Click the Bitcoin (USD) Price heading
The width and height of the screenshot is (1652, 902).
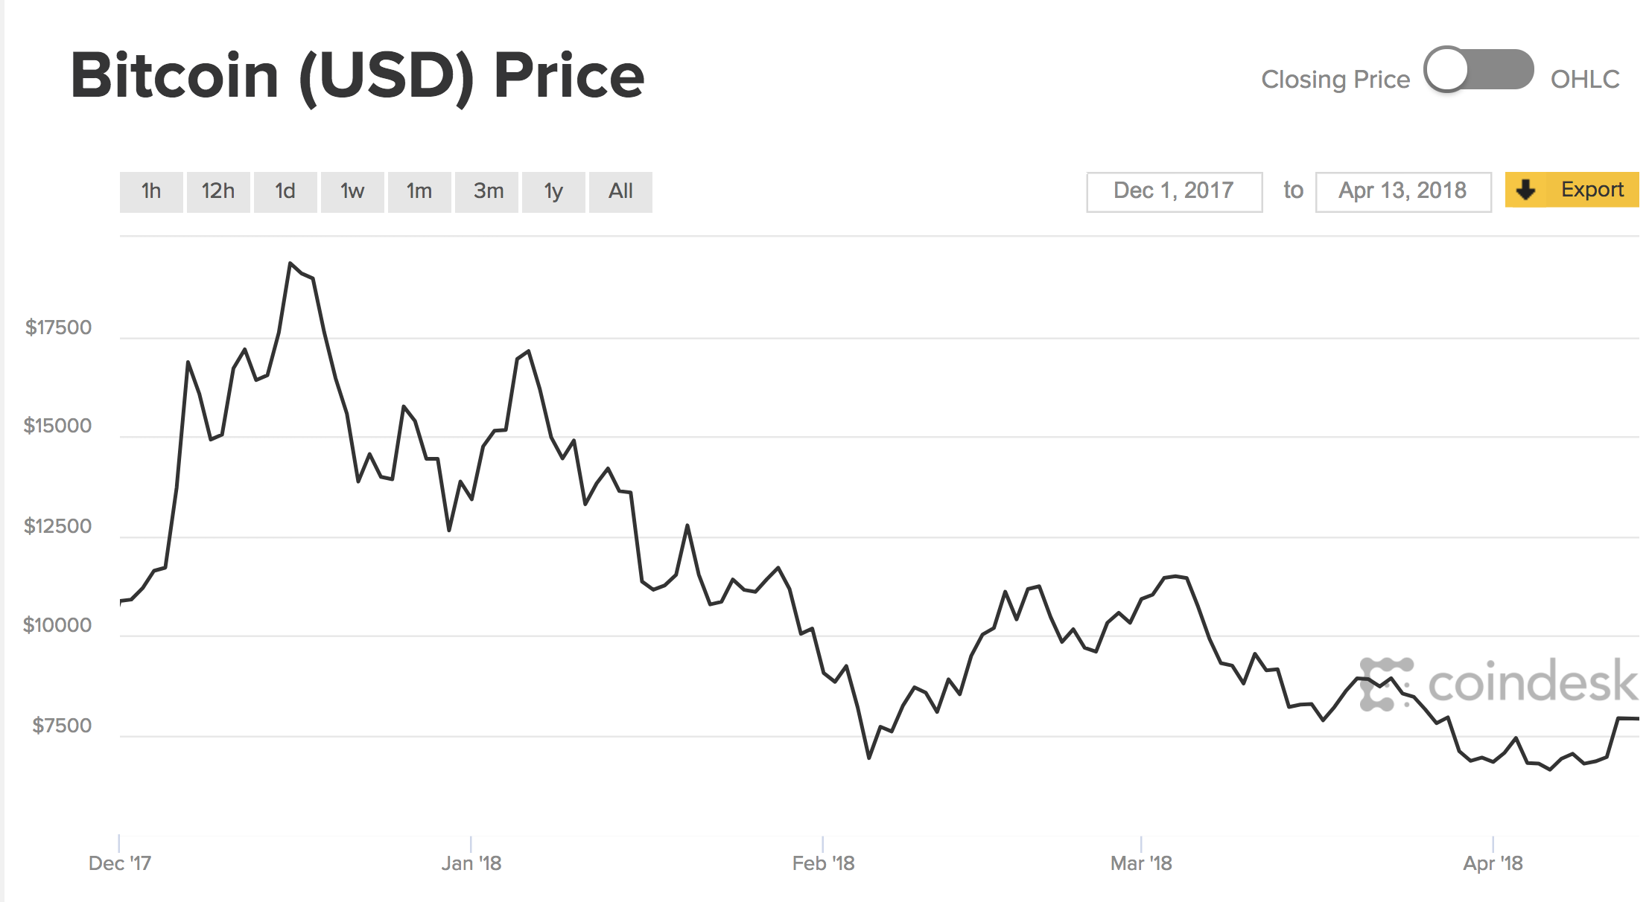coord(358,74)
